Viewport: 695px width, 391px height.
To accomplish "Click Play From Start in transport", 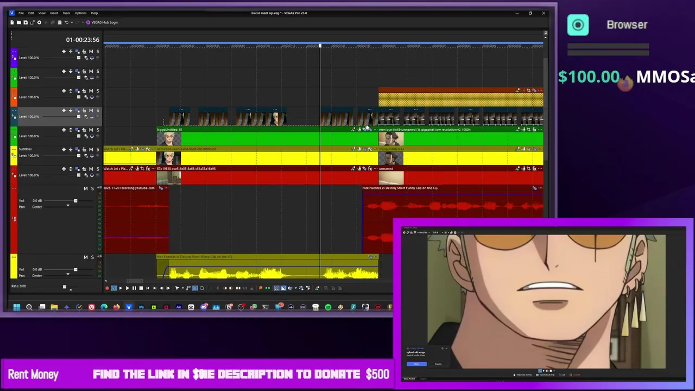I will [x=121, y=288].
